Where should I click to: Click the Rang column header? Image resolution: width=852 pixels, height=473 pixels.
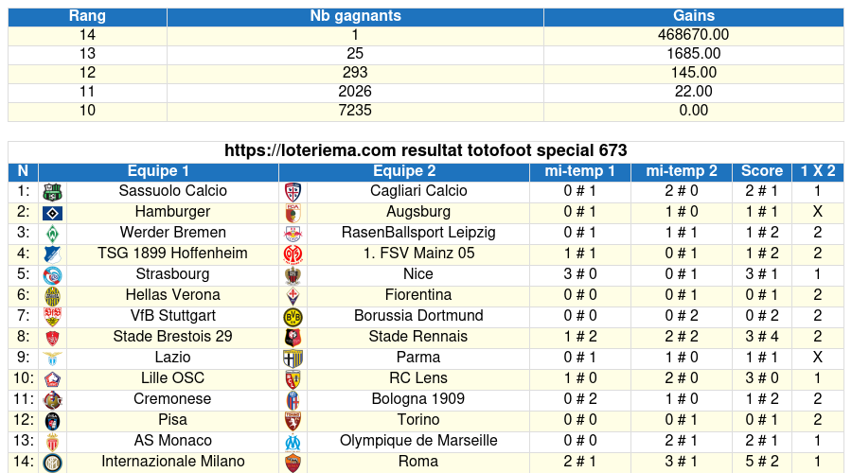click(x=87, y=16)
